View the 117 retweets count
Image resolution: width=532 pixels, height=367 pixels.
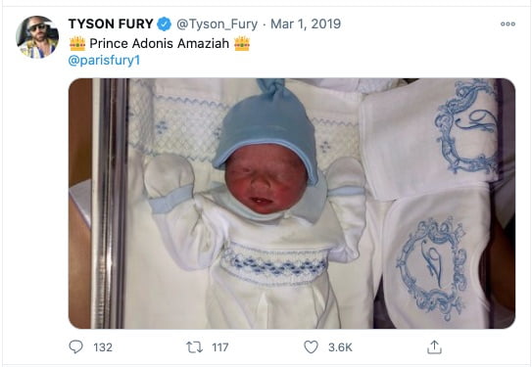tap(219, 347)
